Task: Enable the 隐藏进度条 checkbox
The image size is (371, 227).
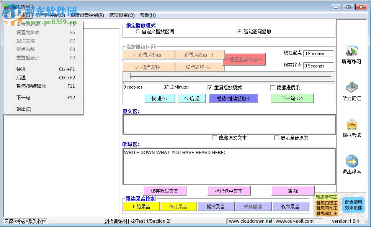Action: pyautogui.click(x=273, y=87)
